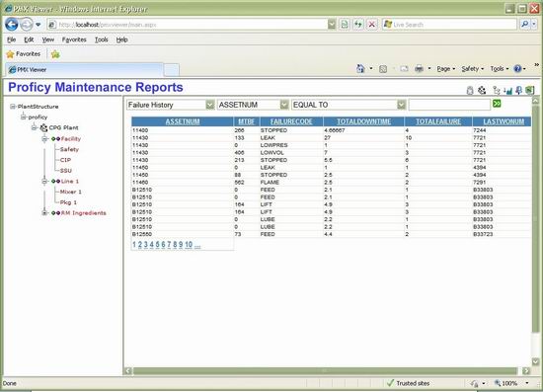
Task: Click the clipboard icon in report header
Action: tap(470, 91)
